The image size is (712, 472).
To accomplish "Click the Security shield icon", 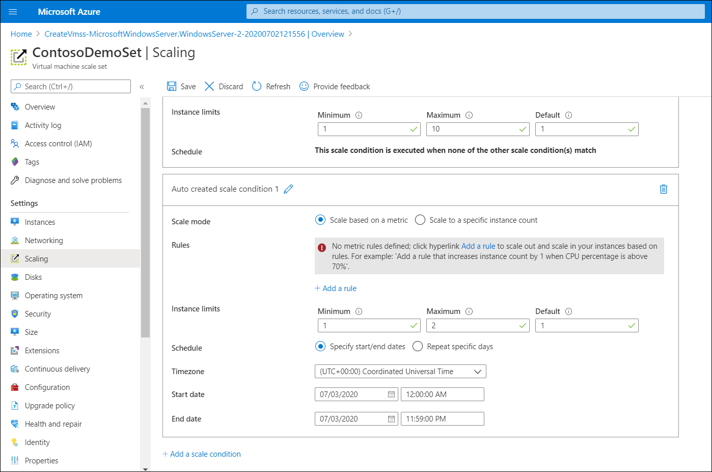I will coord(15,313).
